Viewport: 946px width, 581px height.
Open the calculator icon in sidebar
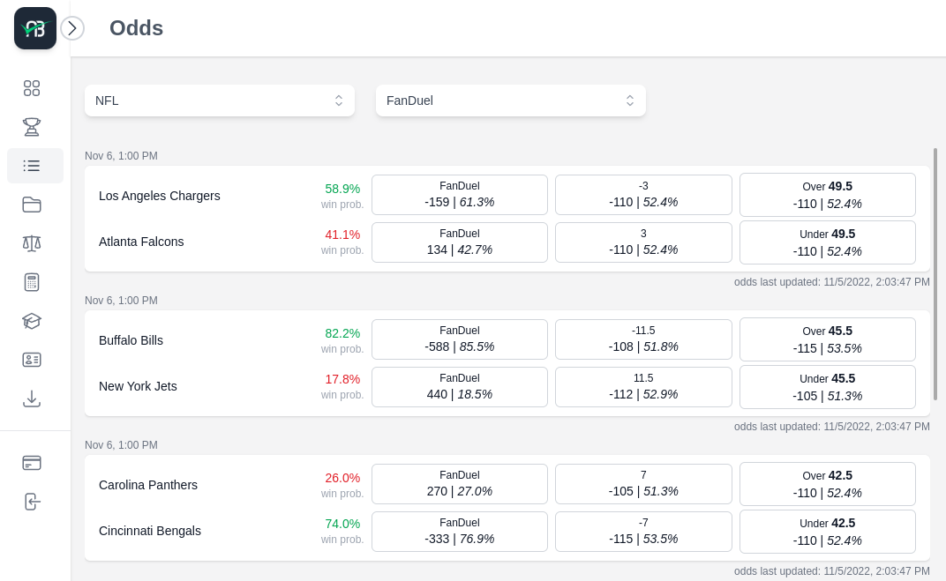[x=32, y=282]
